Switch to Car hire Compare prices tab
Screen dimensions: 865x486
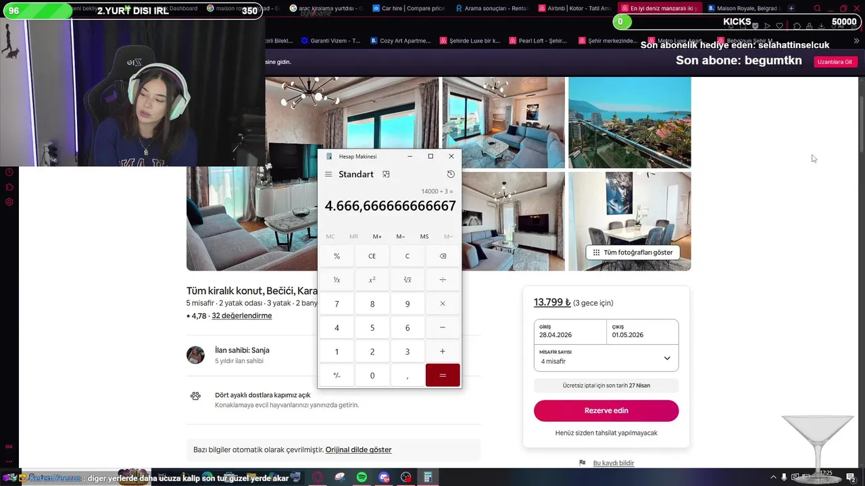coord(410,8)
